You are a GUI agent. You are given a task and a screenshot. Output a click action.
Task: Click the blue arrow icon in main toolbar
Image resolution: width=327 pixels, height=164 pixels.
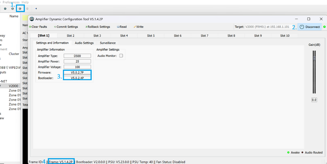point(36,9)
